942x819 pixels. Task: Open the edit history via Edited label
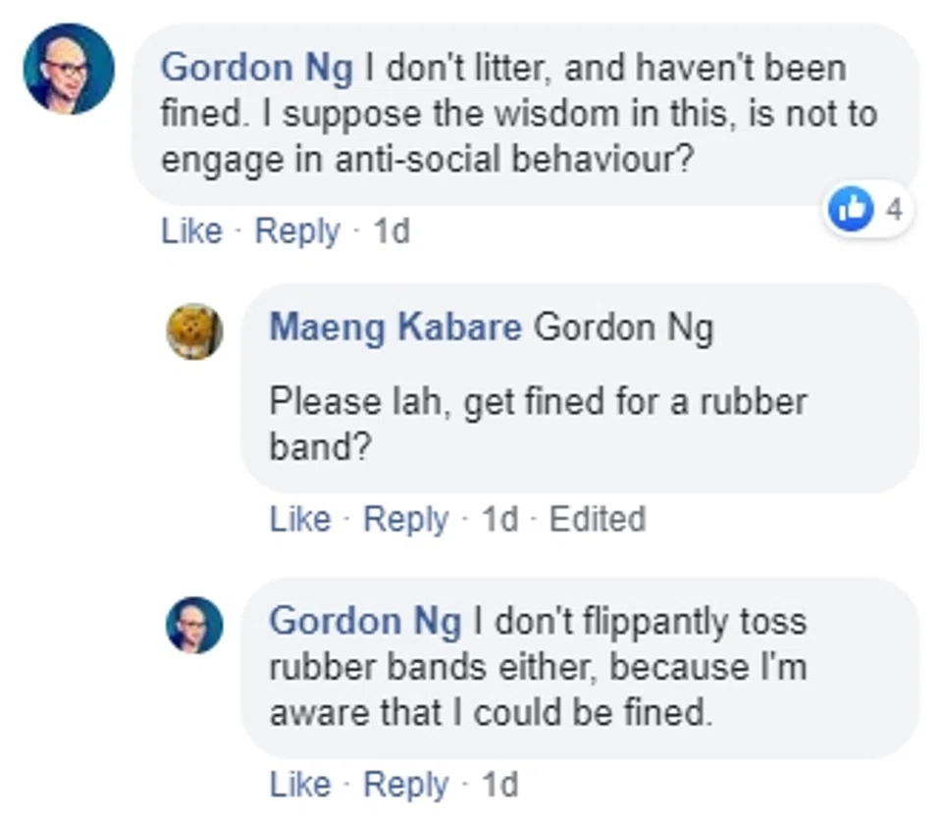click(599, 520)
